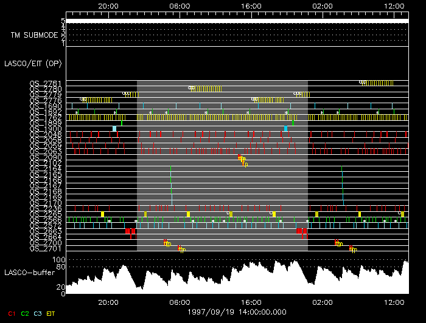Click the yellow C3 legend label
The width and height of the screenshot is (426, 323).
[39, 313]
